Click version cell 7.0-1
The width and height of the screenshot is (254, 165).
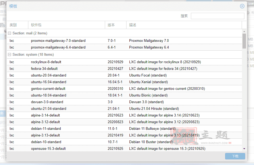(x=111, y=41)
